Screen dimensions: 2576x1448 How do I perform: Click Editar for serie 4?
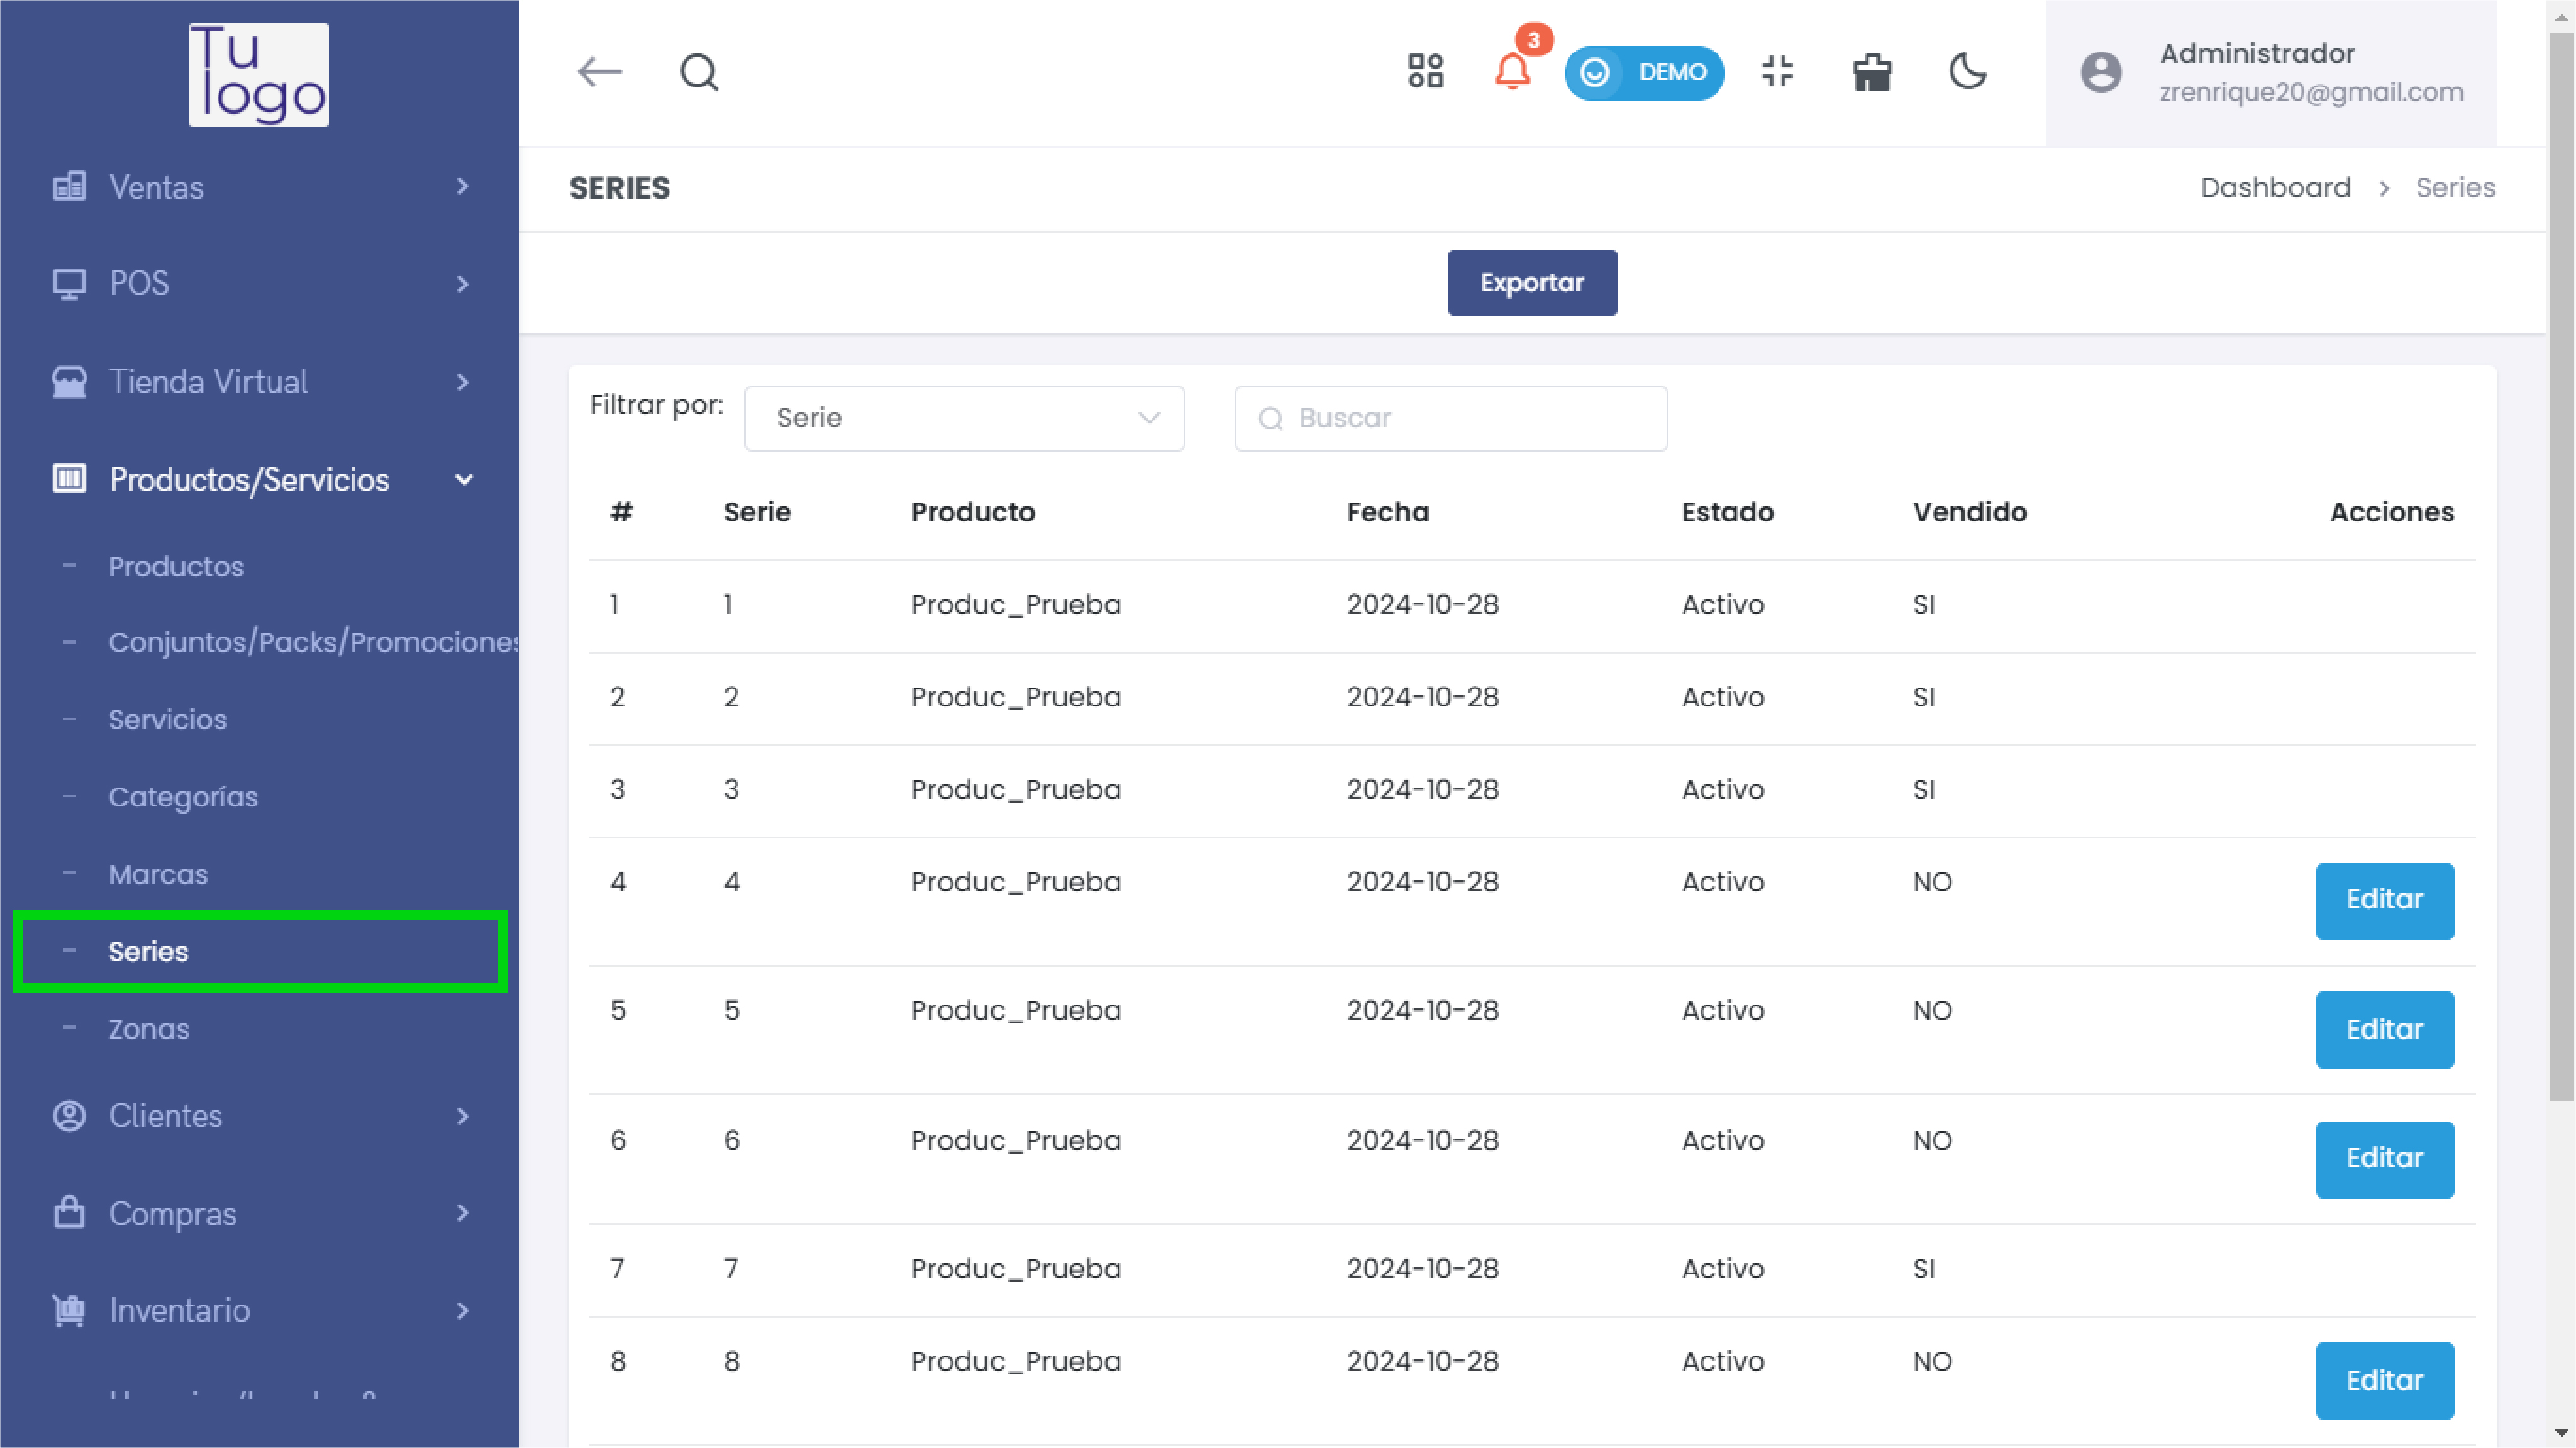(x=2384, y=900)
